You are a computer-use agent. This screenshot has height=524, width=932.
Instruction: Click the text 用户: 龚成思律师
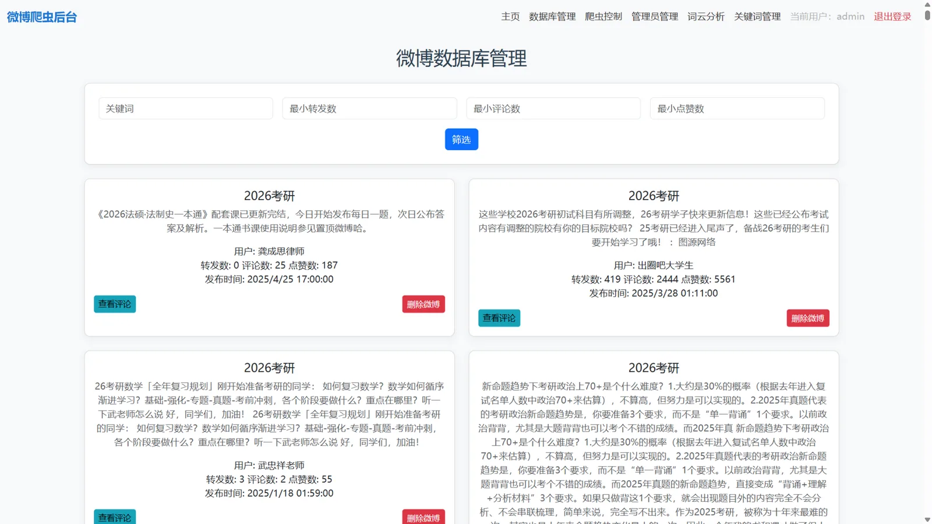pos(269,251)
